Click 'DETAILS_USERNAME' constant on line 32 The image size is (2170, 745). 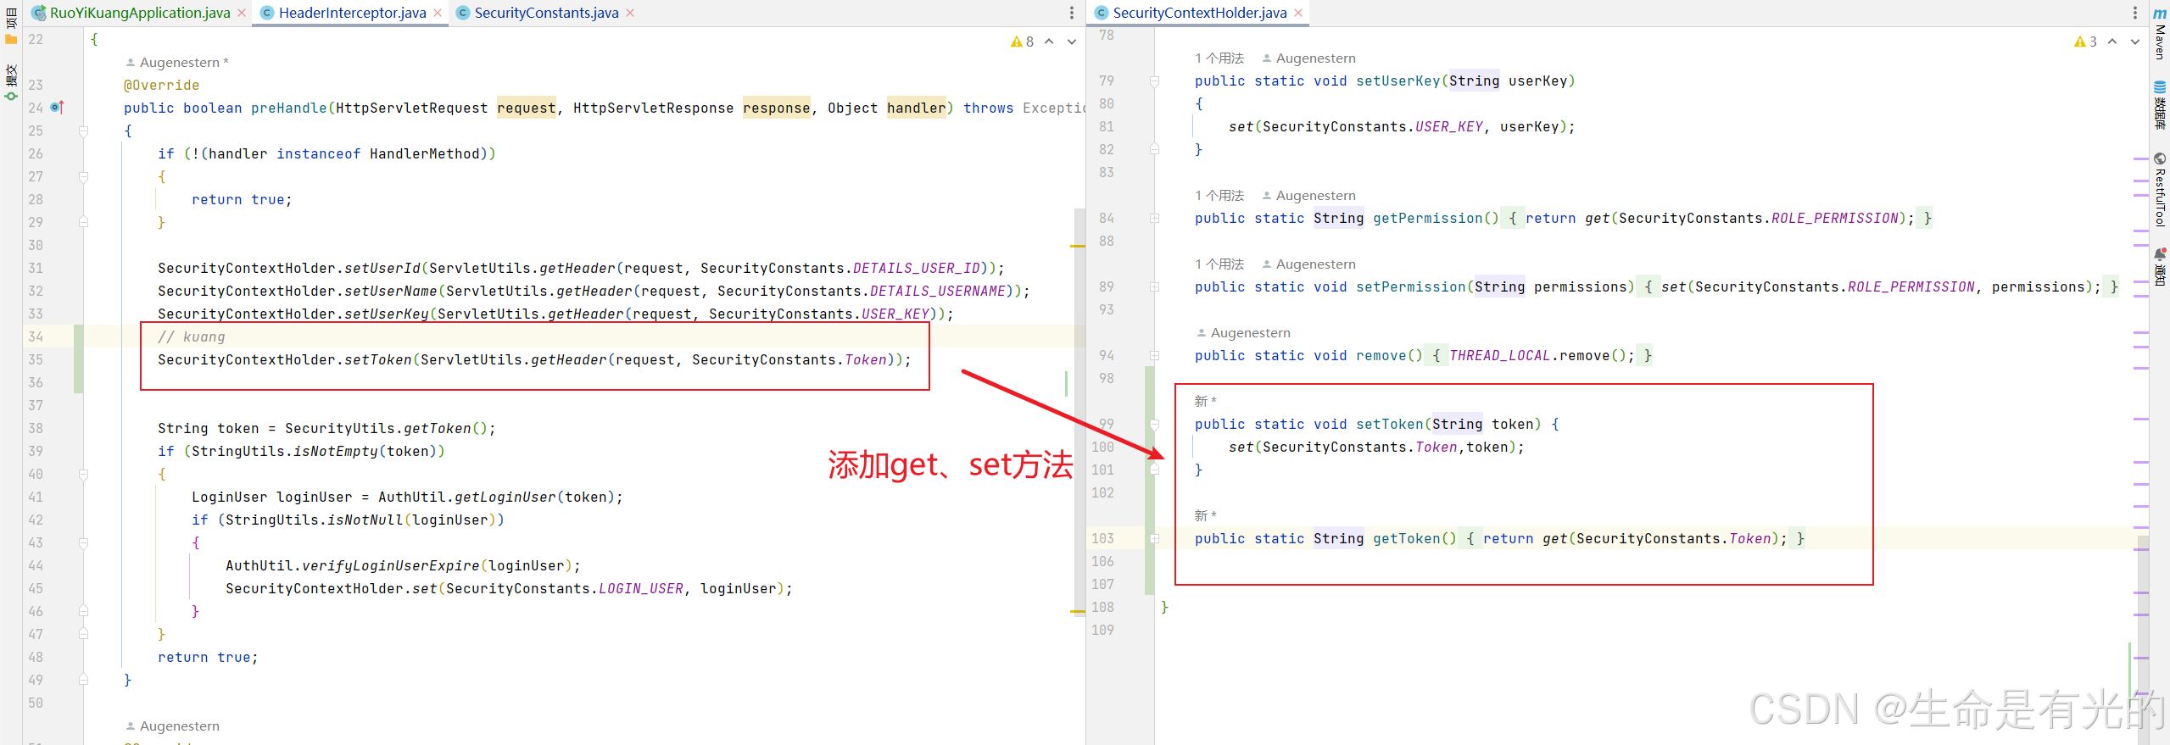937,291
